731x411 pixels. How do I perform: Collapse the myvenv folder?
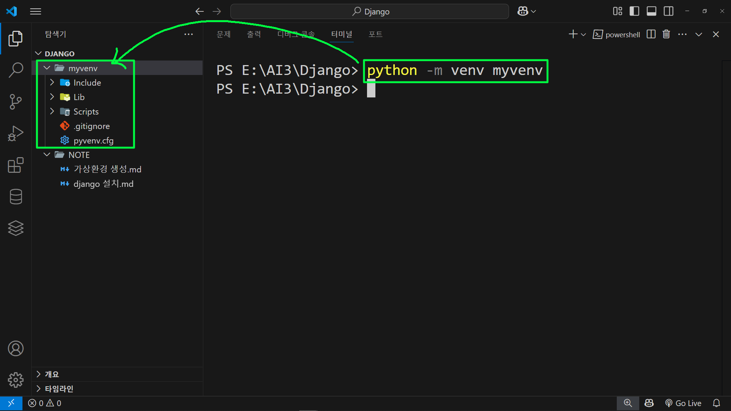click(47, 68)
